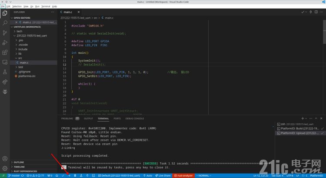Open the Extensions view
The width and height of the screenshot is (326, 178).
click(x=5, y=53)
